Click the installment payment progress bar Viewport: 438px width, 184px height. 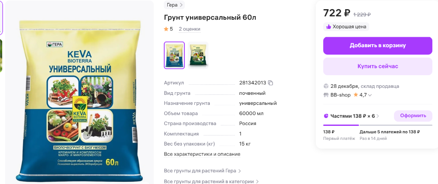coord(378,125)
